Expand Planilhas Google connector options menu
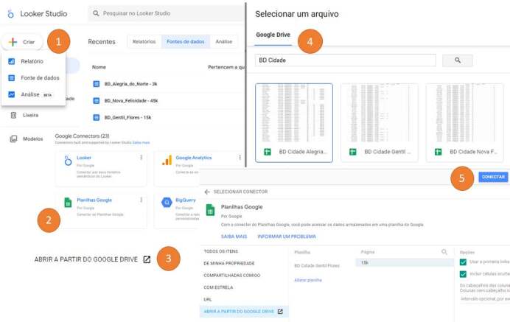Screen dimensions: 510x322 click(x=140, y=200)
